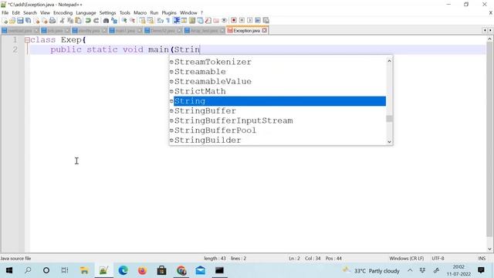Zoom in using the toolbar icon
Viewport: 494px width, 278px height.
tap(124, 21)
